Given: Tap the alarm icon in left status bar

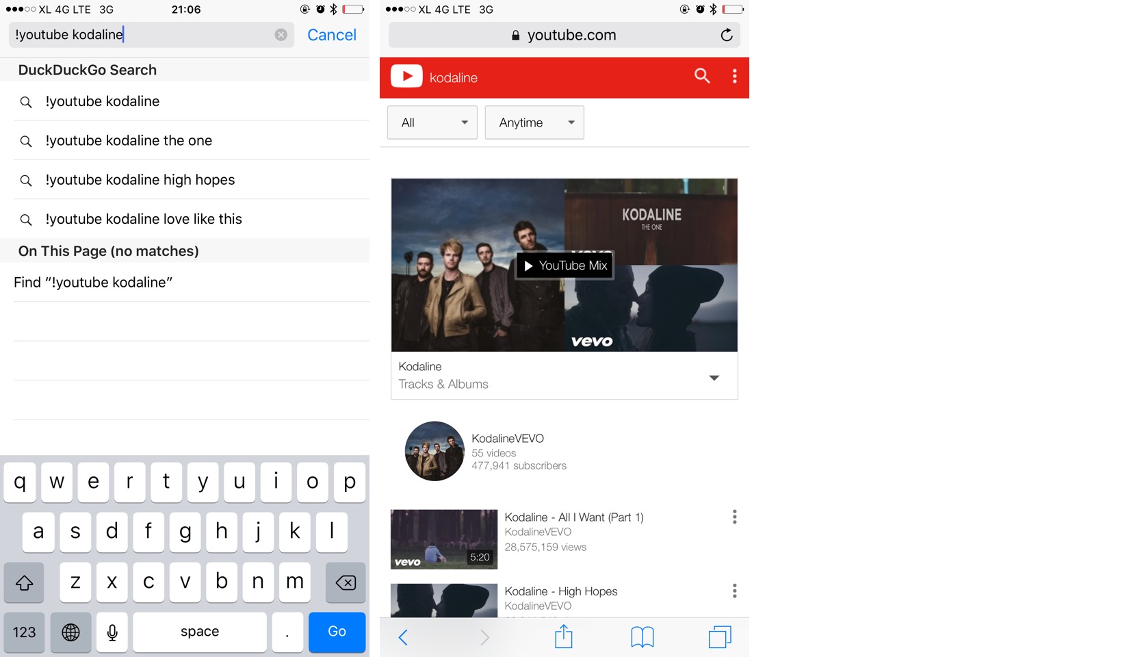Looking at the screenshot, I should click(320, 10).
